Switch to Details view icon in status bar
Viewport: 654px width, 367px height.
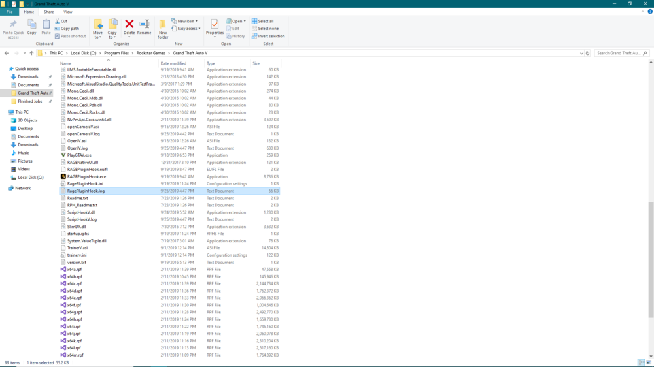642,363
